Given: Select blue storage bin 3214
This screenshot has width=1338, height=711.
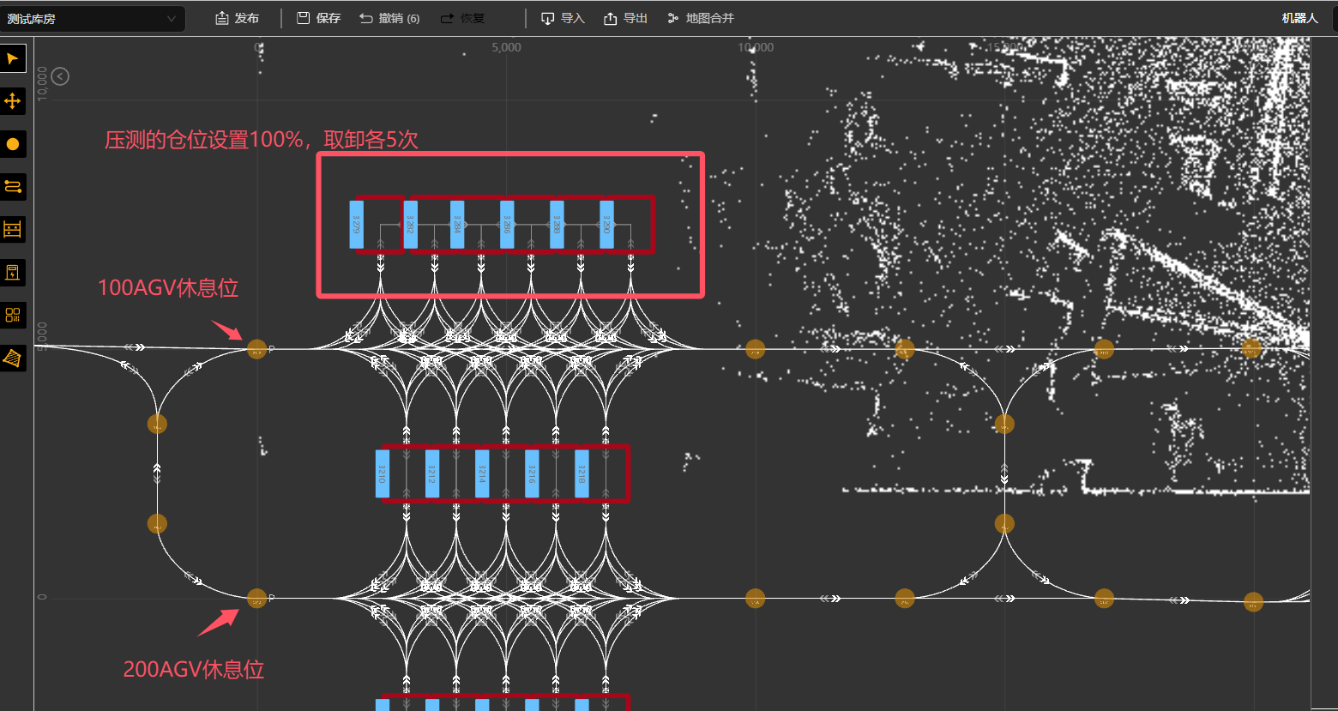Looking at the screenshot, I should point(482,473).
